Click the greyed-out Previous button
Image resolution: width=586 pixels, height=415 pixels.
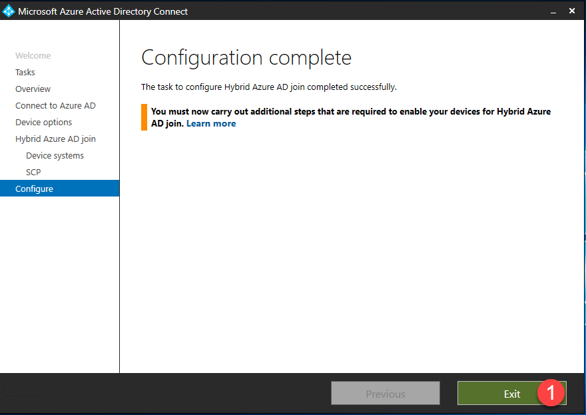(385, 394)
